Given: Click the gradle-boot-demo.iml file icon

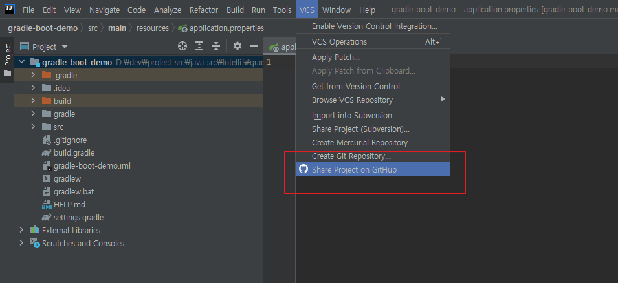Looking at the screenshot, I should 47,165.
